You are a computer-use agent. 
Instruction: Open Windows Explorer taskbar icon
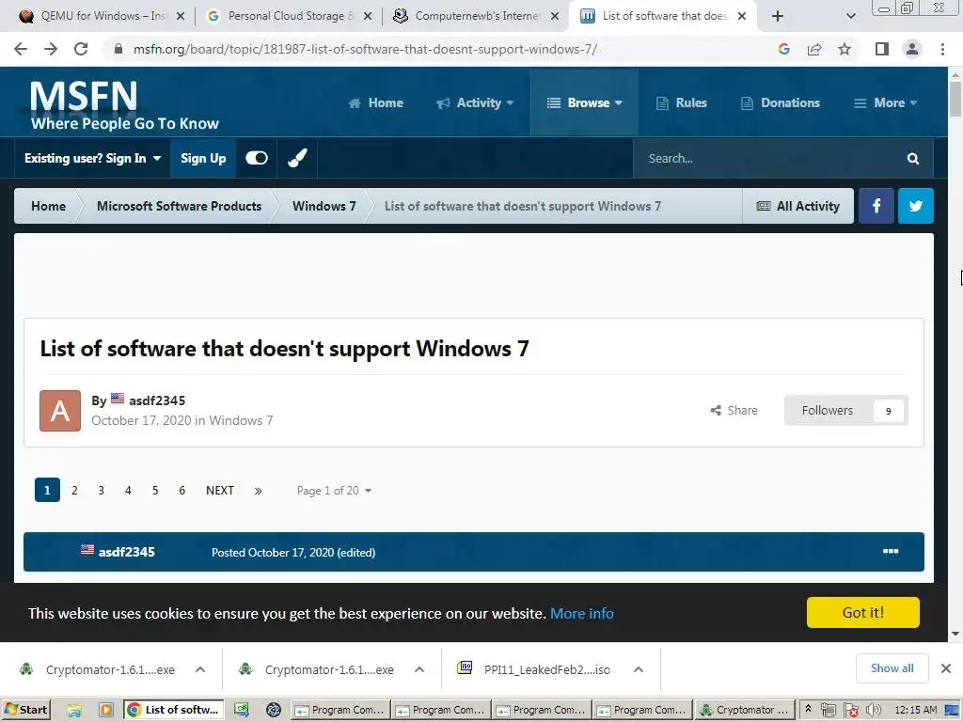[74, 710]
